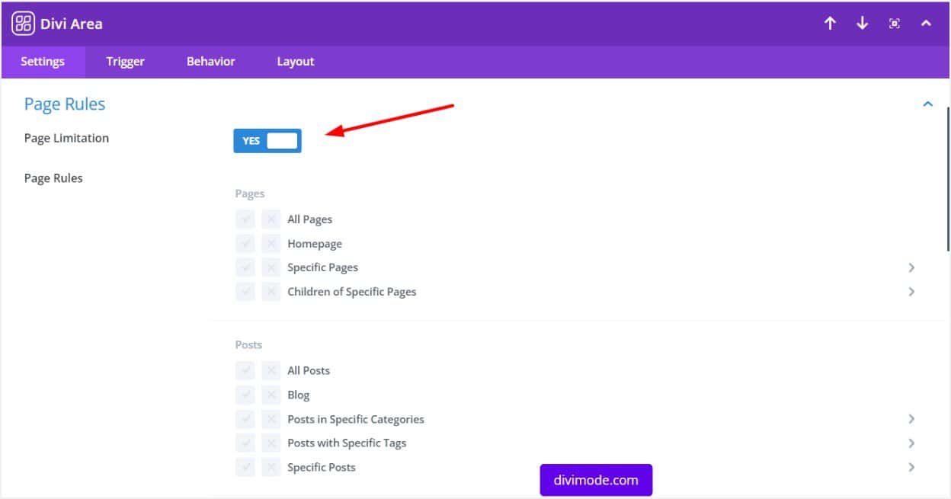The width and height of the screenshot is (951, 499).
Task: Click the "All Pages" rule label
Action: point(310,219)
